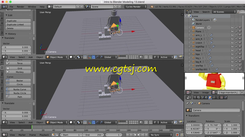Open the No Sync playback dropdown
Screen dimensions: 245x137
click(161, 135)
